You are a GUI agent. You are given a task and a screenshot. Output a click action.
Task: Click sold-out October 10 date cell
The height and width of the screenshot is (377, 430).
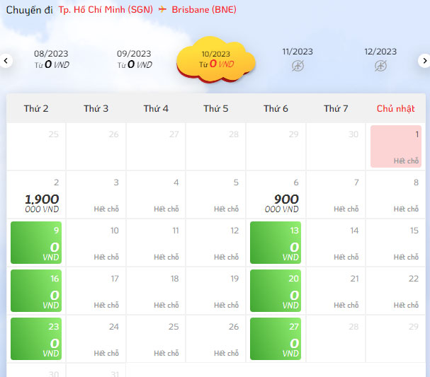[96, 243]
